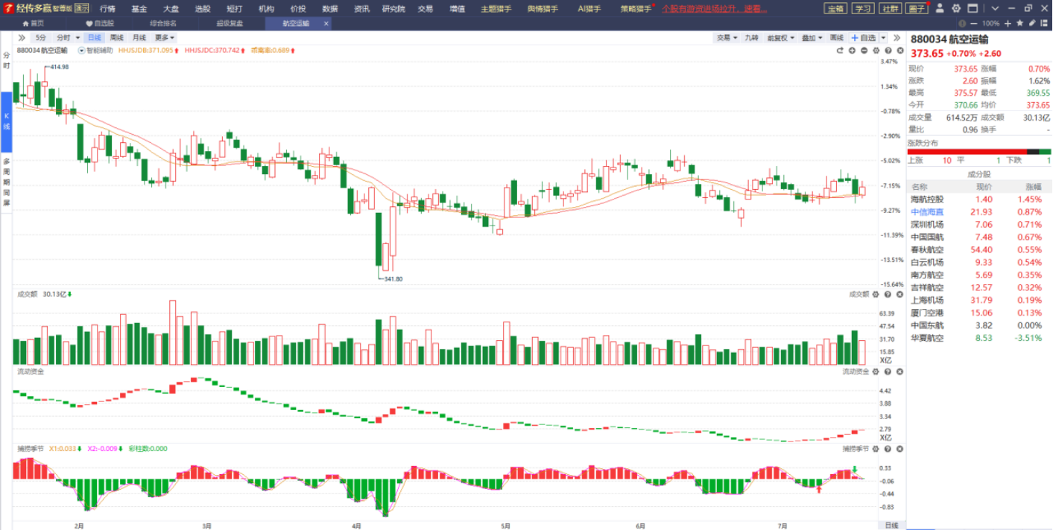Viewport: 1053px width, 530px height.
Task: Click 社群 button
Action: coord(890,9)
